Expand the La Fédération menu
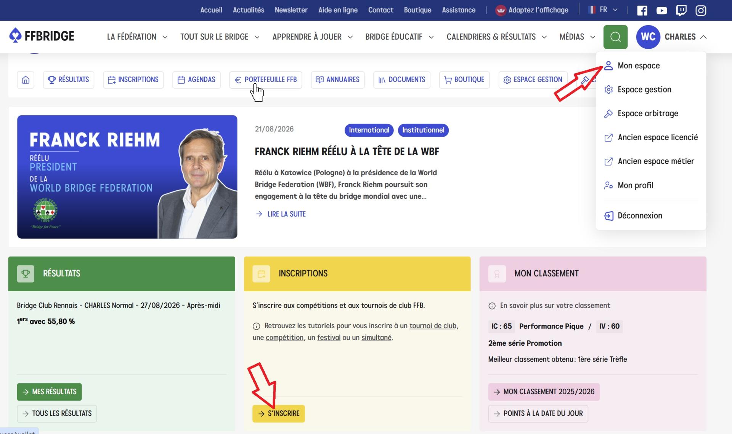732x434 pixels. [x=137, y=37]
